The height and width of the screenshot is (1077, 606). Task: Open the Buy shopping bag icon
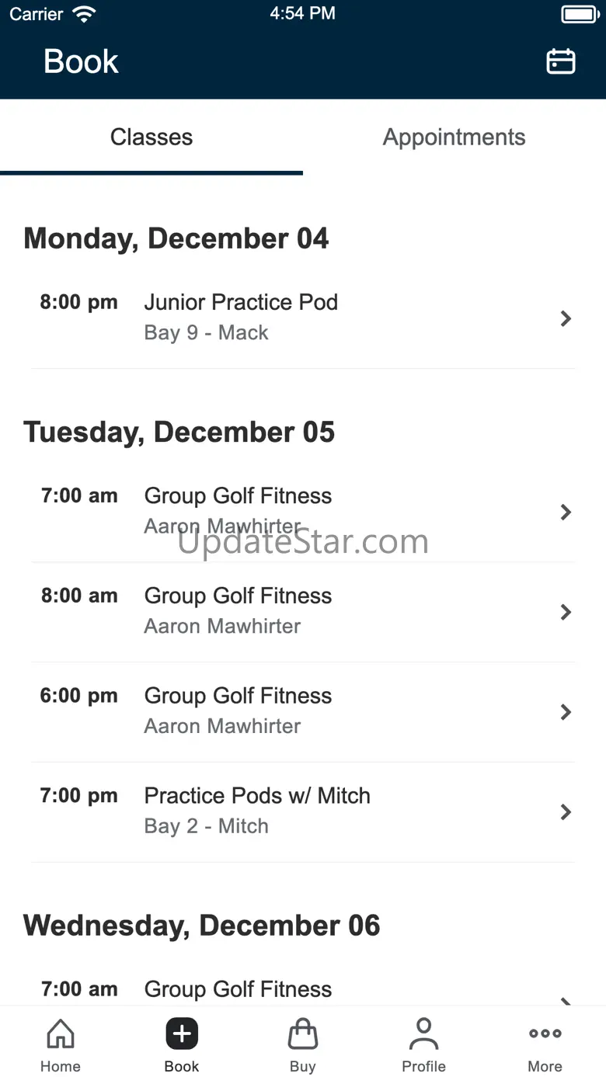(x=303, y=1034)
